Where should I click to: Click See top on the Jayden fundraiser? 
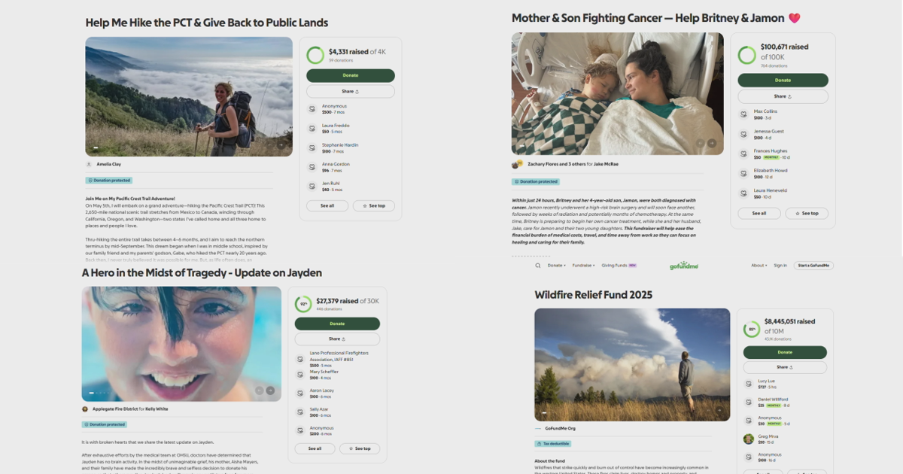(x=360, y=448)
